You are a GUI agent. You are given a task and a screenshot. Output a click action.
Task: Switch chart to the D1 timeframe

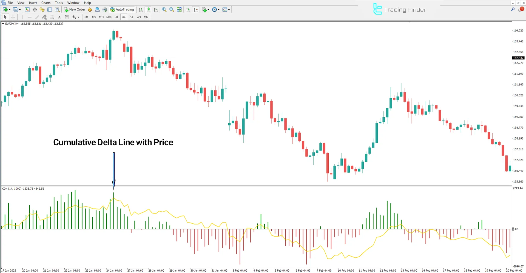[x=131, y=17]
